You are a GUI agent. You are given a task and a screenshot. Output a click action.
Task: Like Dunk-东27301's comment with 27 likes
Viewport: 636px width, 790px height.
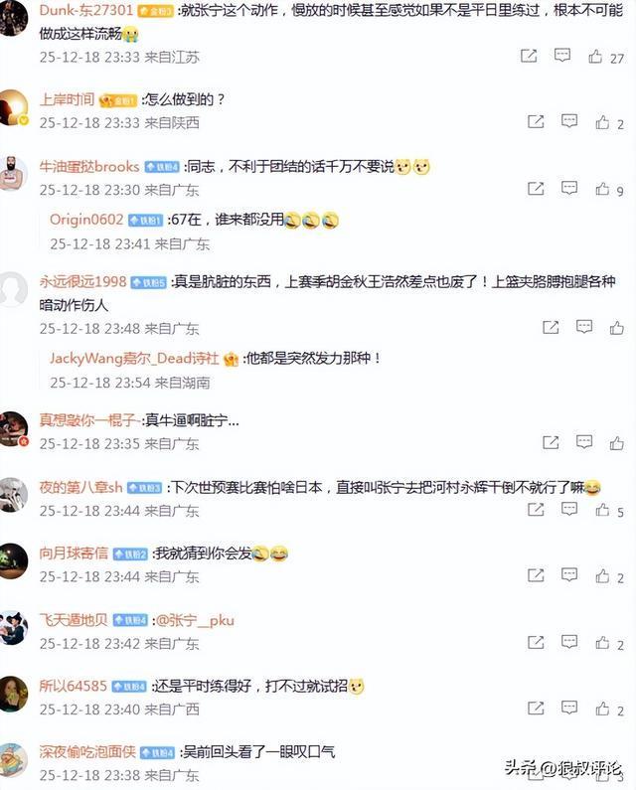(x=595, y=56)
